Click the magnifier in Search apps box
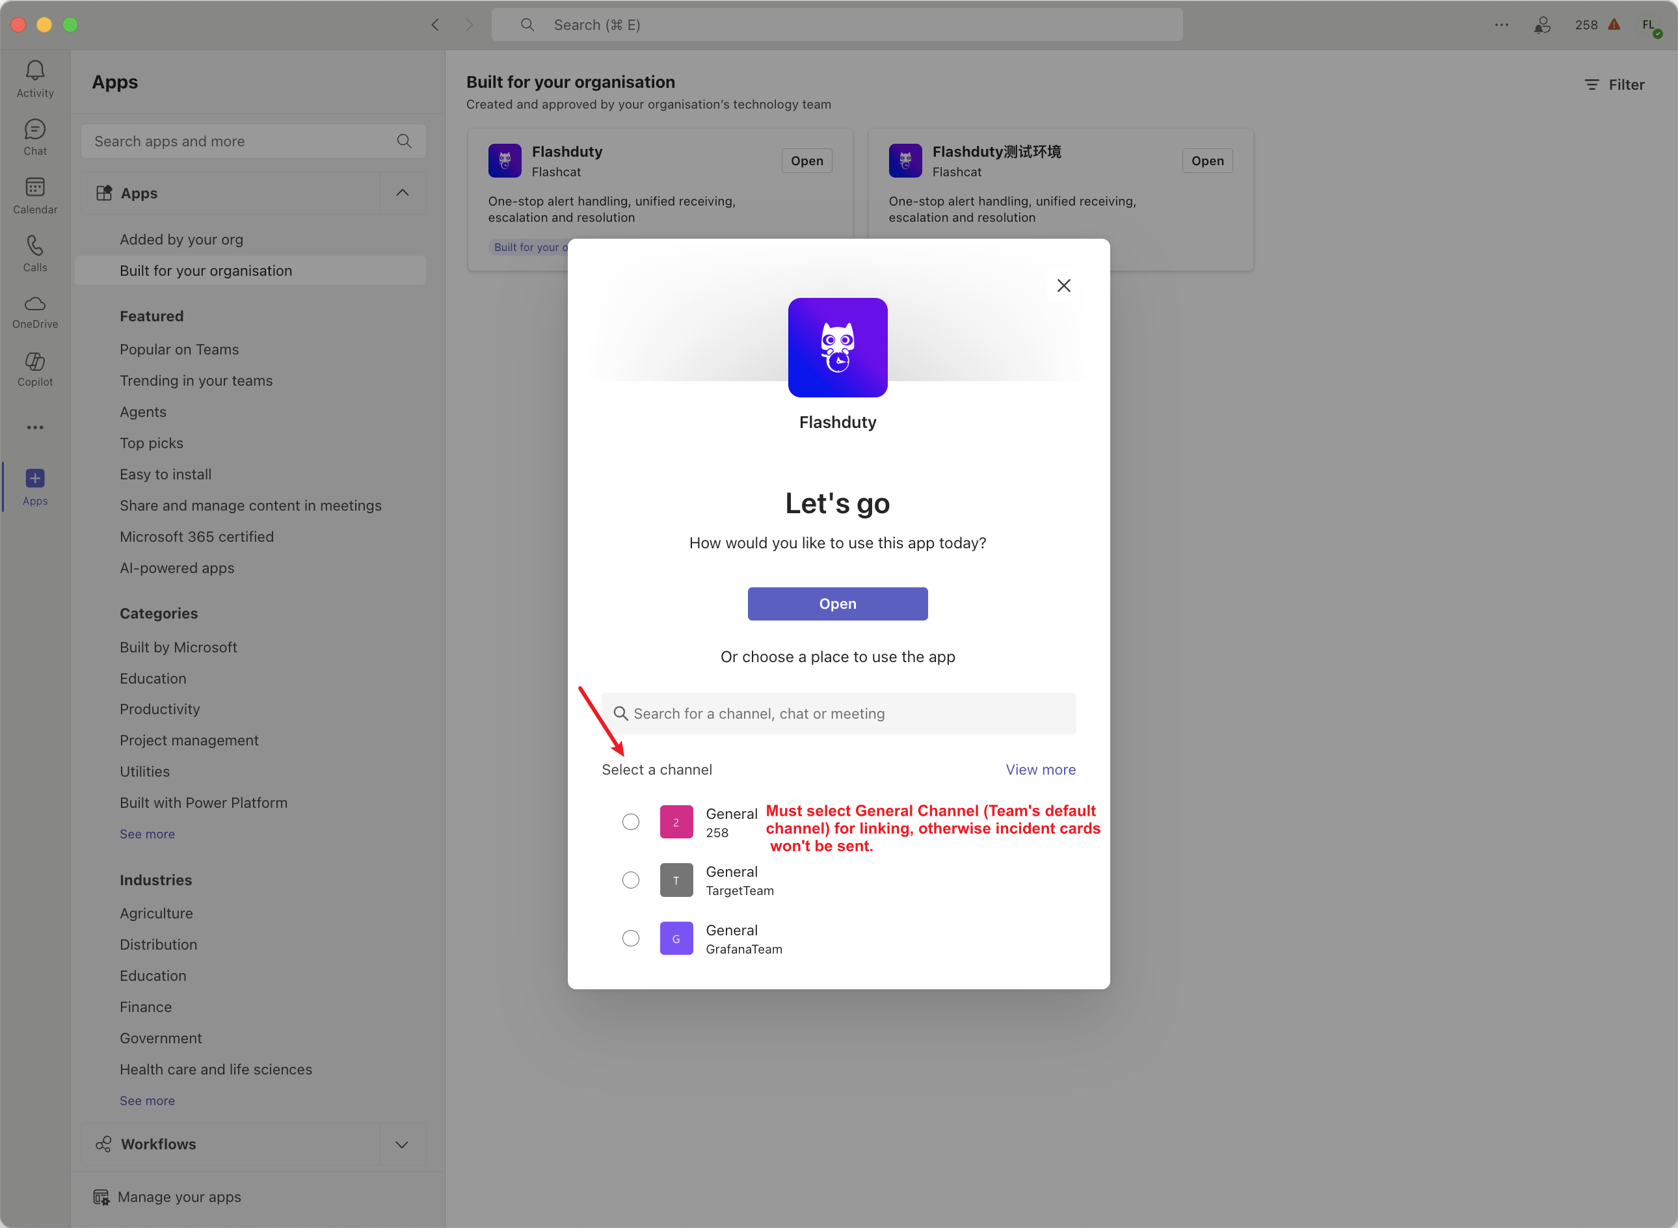The width and height of the screenshot is (1678, 1228). [405, 141]
